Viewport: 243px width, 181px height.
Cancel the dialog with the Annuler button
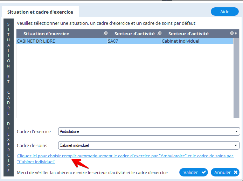(225, 172)
